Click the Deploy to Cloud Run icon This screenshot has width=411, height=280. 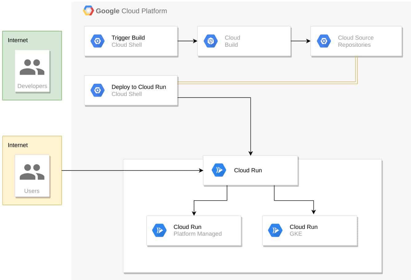click(x=98, y=90)
